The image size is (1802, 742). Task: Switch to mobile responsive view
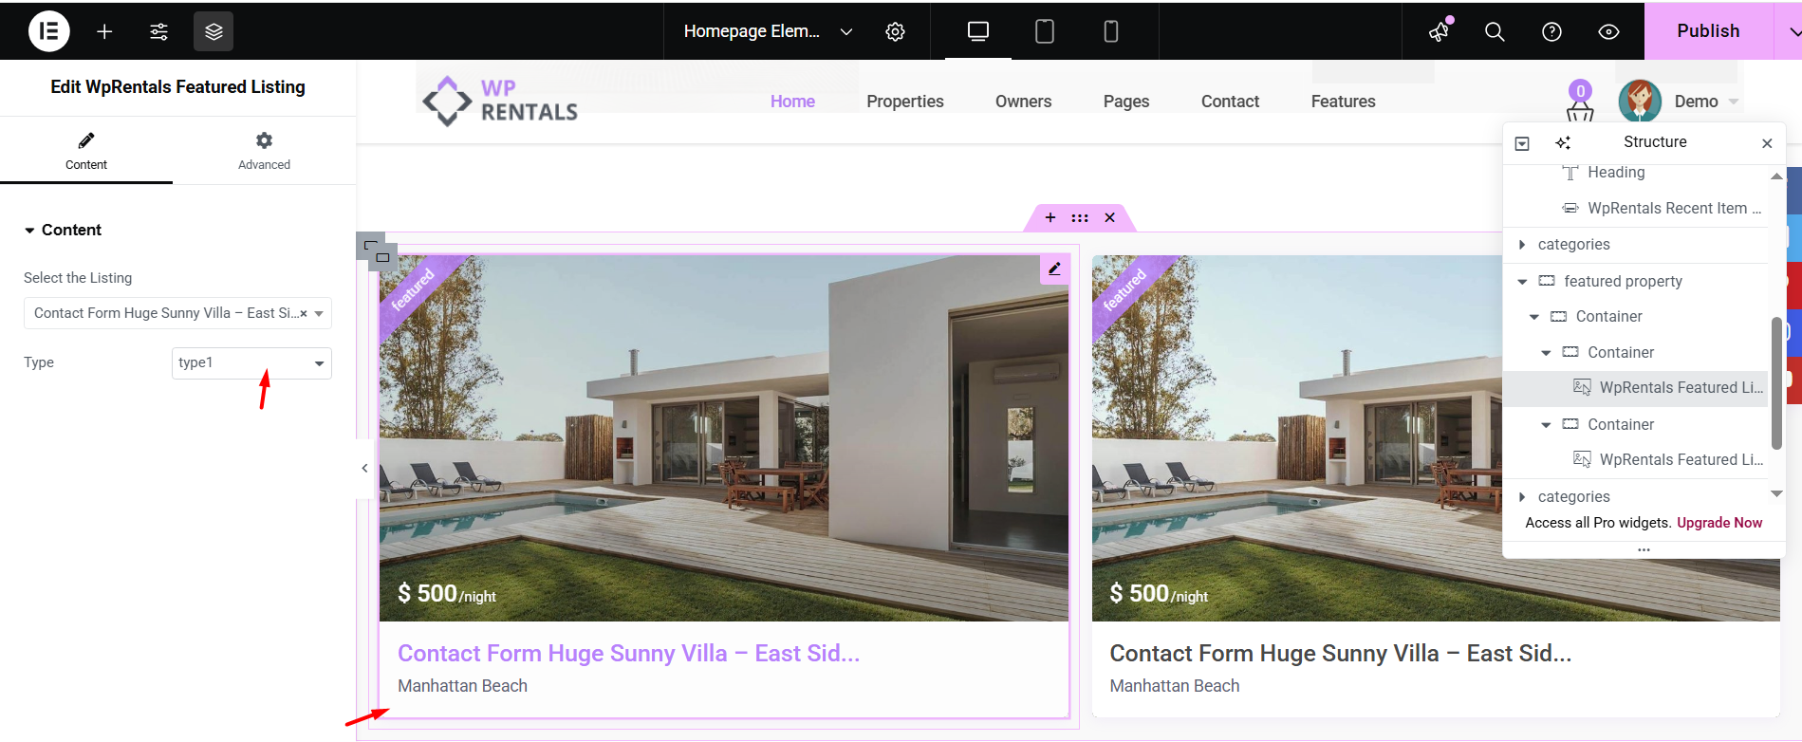[1111, 31]
